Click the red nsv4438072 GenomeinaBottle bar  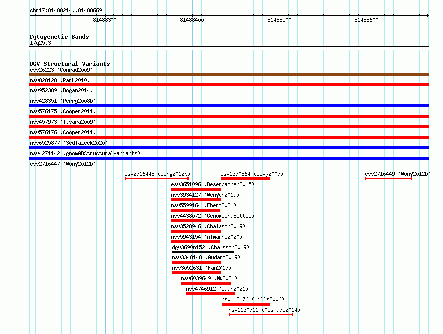tap(196, 221)
